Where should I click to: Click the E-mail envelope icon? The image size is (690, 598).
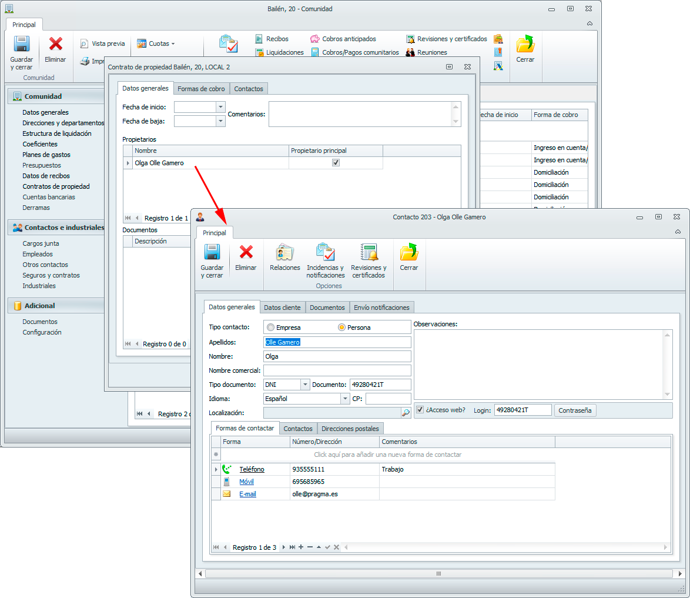click(227, 494)
